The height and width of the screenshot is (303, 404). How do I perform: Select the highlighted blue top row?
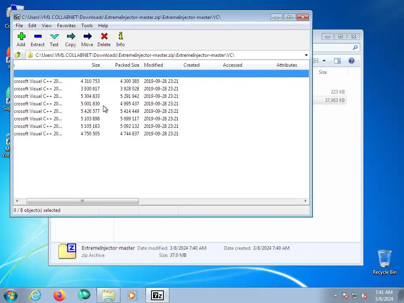point(161,73)
